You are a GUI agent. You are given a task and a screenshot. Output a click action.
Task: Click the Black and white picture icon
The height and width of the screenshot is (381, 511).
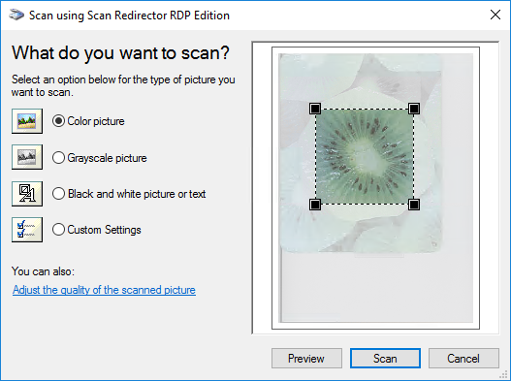[x=27, y=194]
